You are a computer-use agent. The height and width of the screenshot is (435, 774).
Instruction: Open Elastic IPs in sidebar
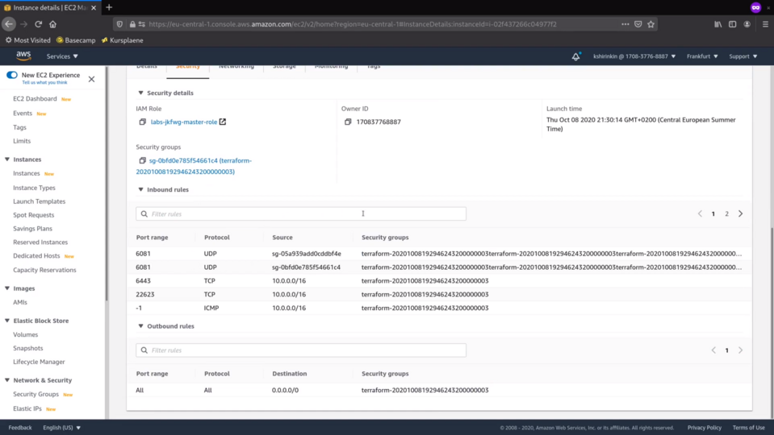(x=27, y=408)
